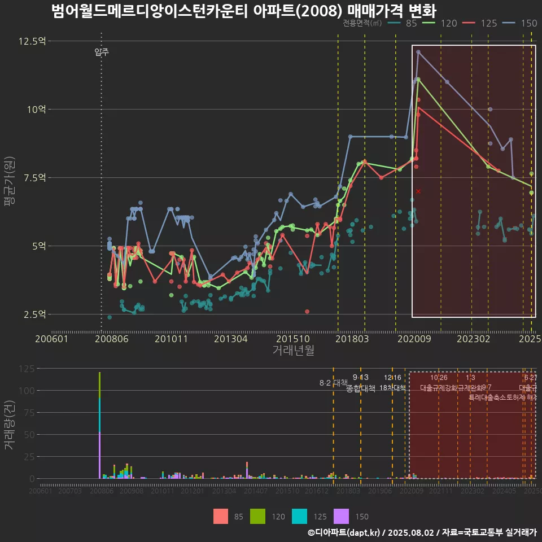Image resolution: width=542 pixels, height=542 pixels.
Task: Toggle the 120 green line in the top legend
Action: pyautogui.click(x=440, y=23)
